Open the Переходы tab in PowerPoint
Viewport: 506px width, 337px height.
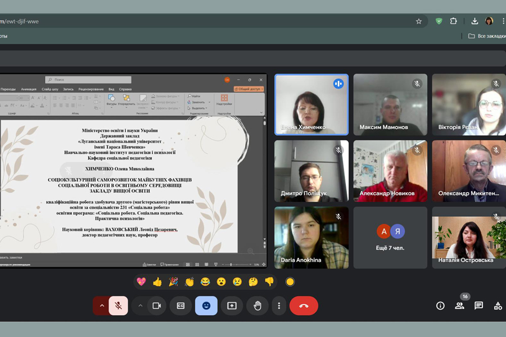pos(8,89)
